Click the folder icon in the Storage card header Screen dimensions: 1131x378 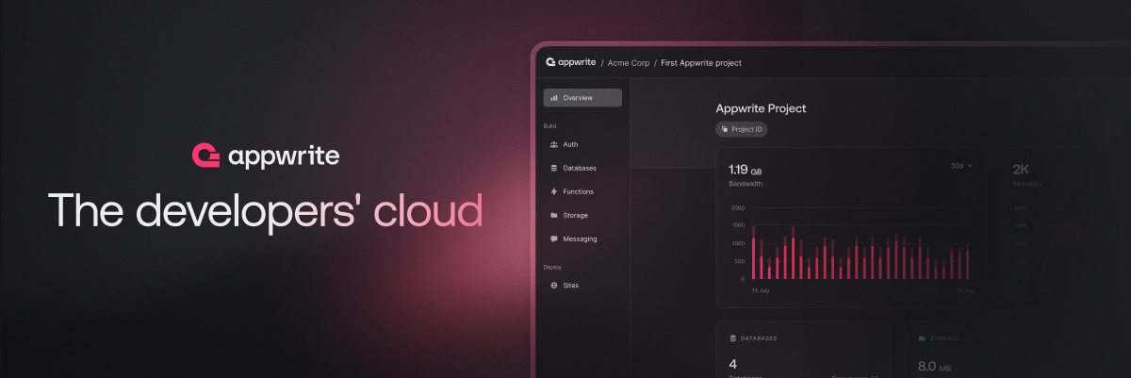coord(921,337)
